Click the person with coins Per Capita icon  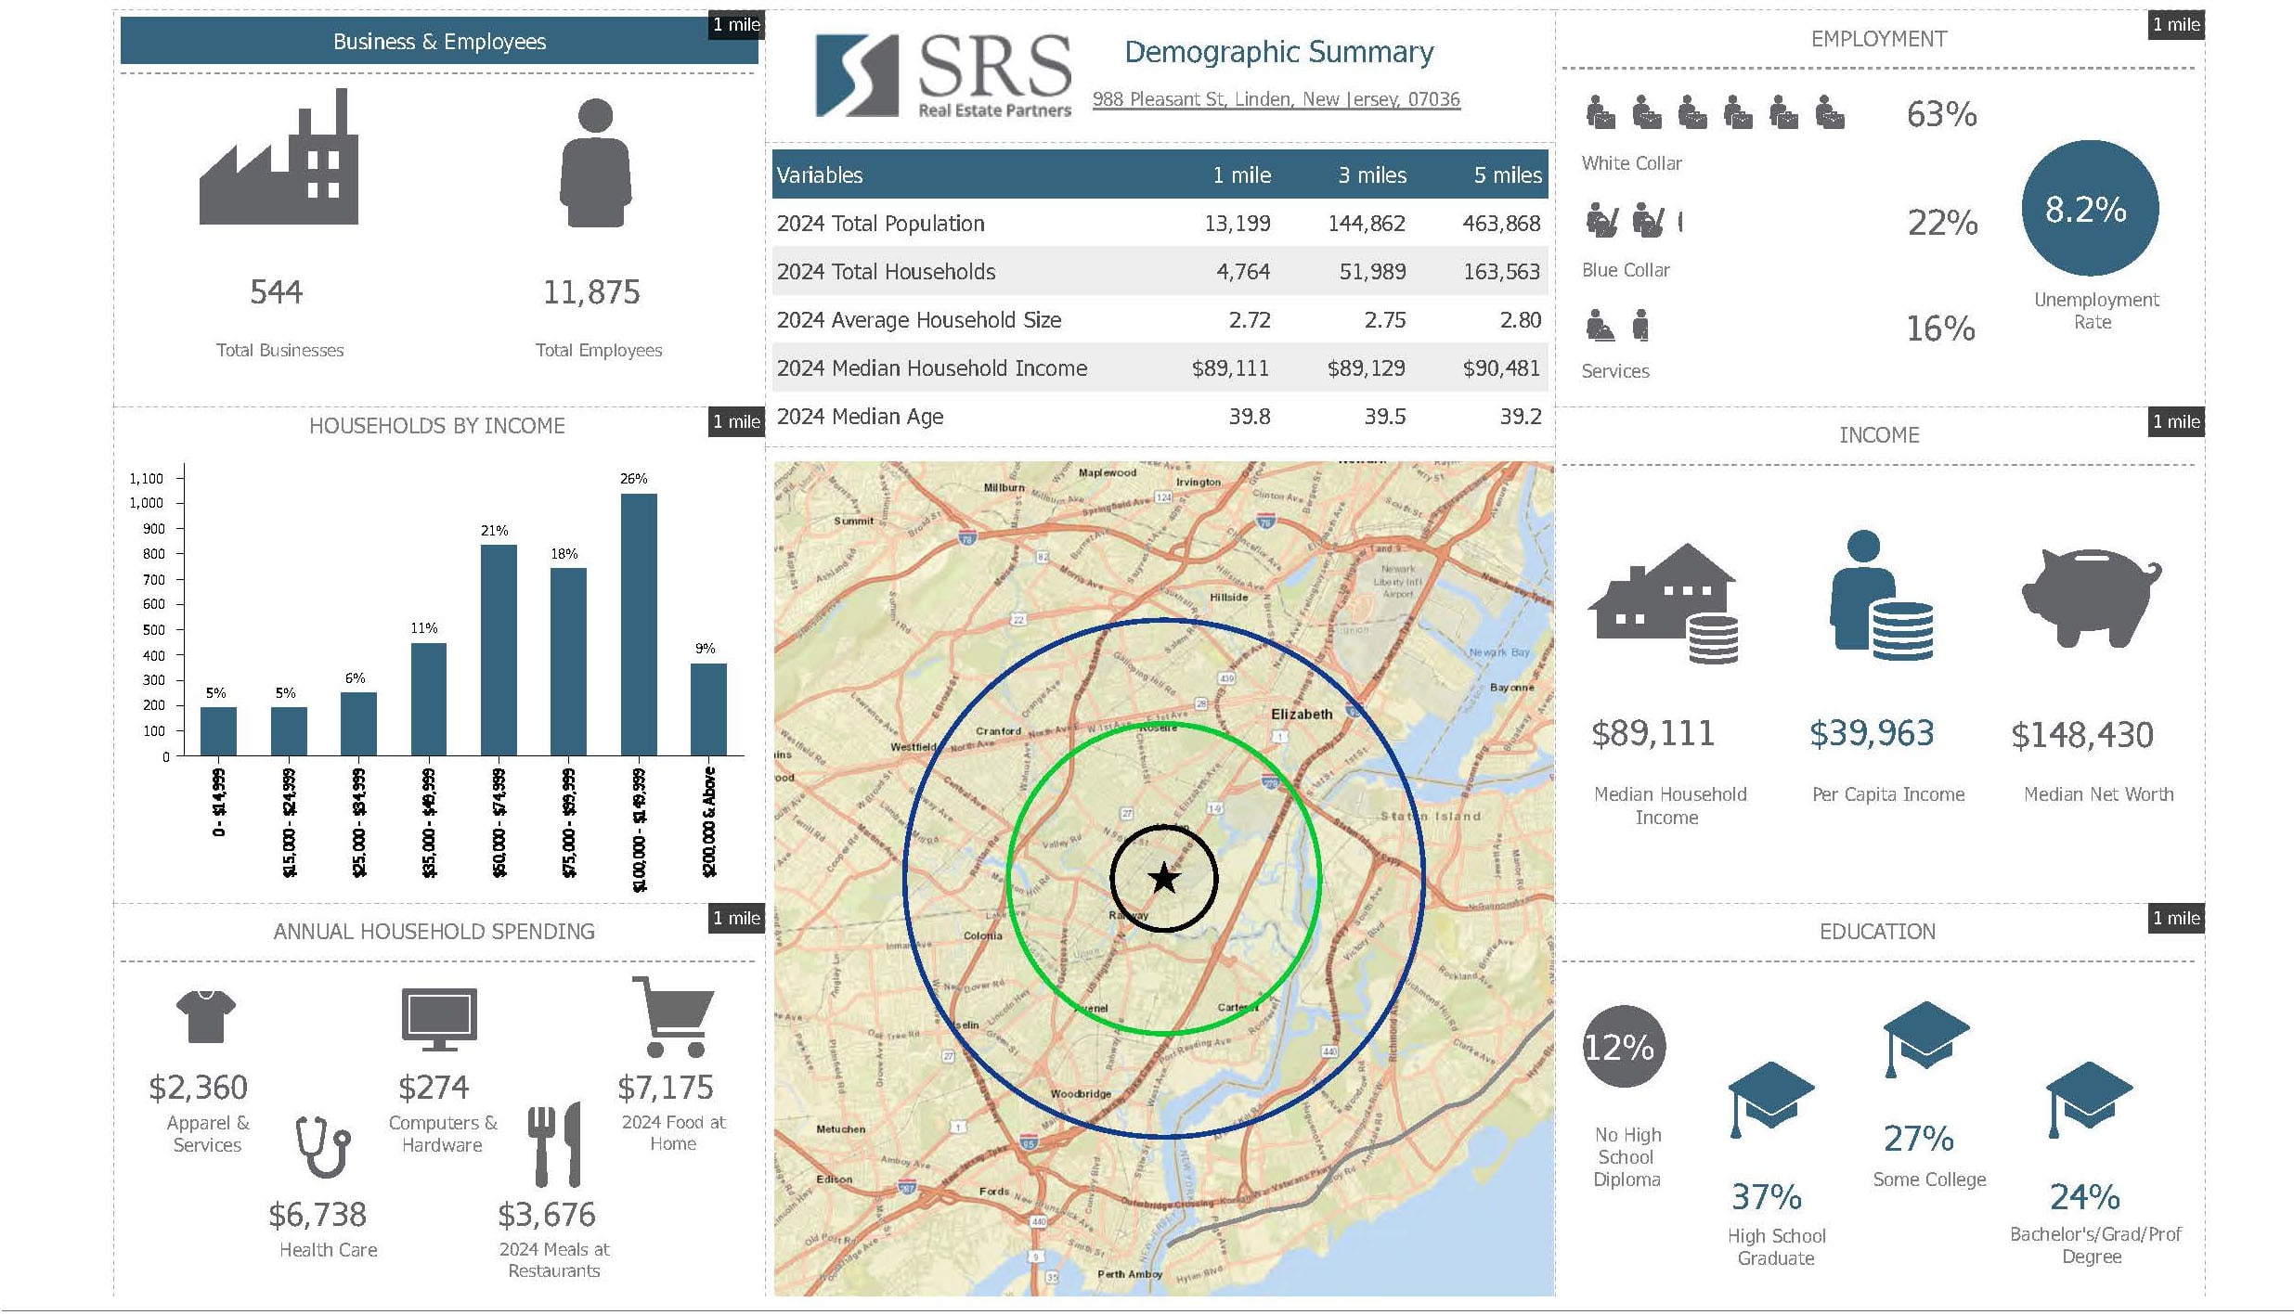click(x=1882, y=595)
